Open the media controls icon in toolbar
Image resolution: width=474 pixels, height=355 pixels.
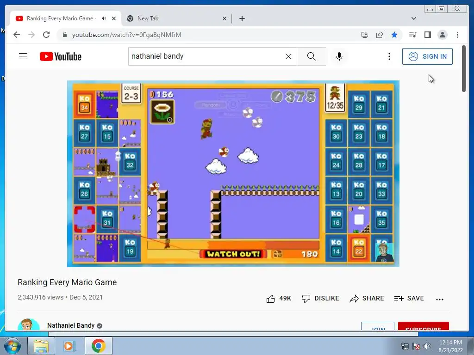click(412, 35)
